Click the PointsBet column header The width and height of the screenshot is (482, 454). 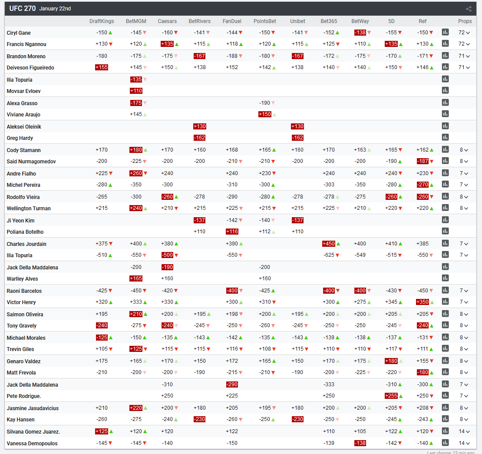tap(265, 21)
